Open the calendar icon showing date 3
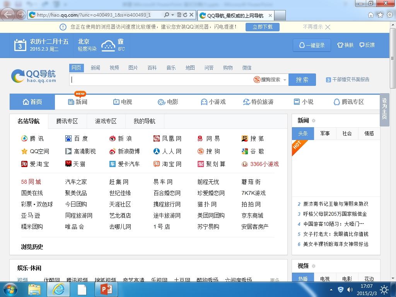 20,45
